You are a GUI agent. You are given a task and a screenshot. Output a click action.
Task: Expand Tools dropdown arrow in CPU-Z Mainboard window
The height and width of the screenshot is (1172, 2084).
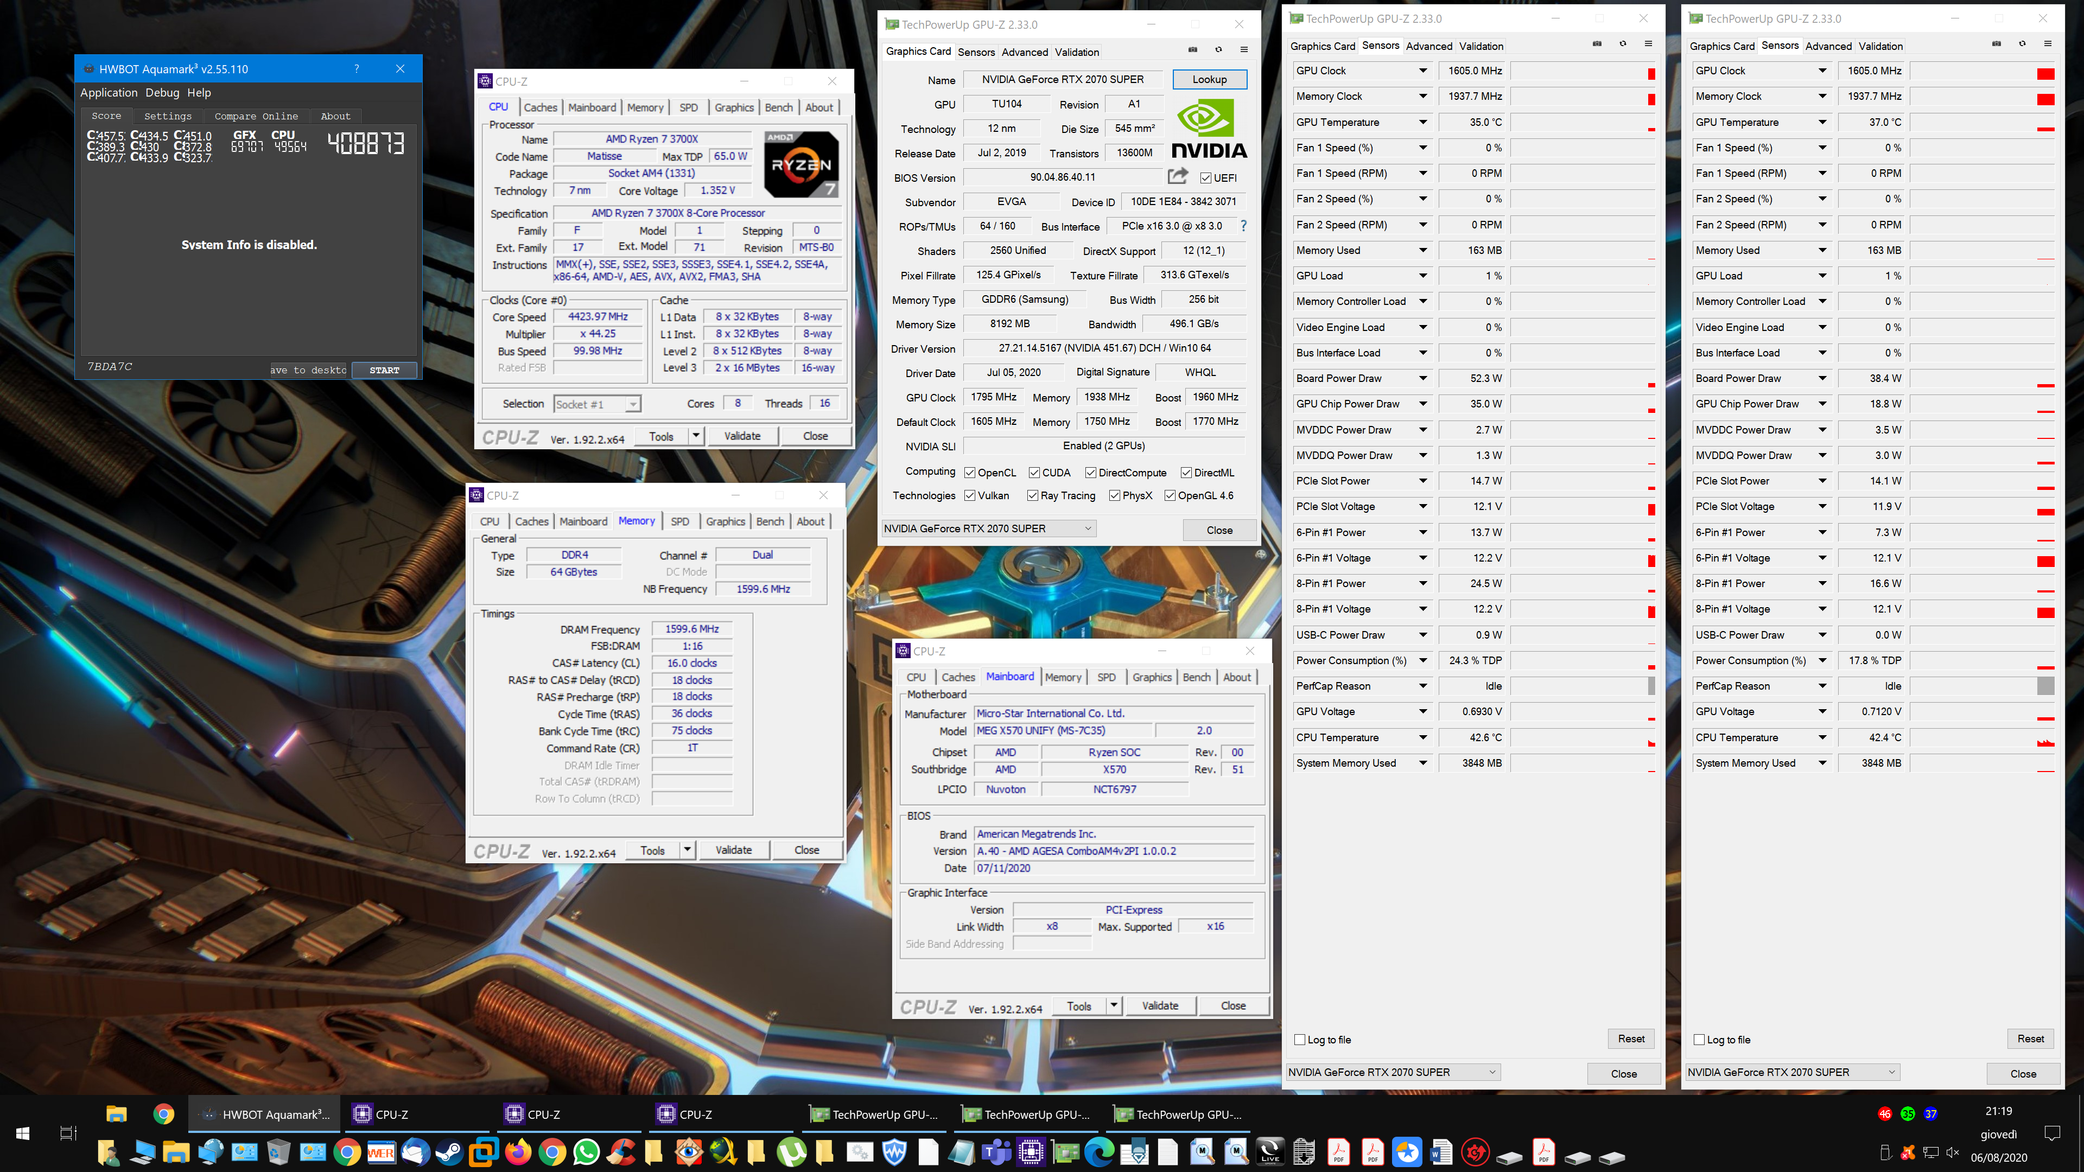(x=1113, y=1005)
